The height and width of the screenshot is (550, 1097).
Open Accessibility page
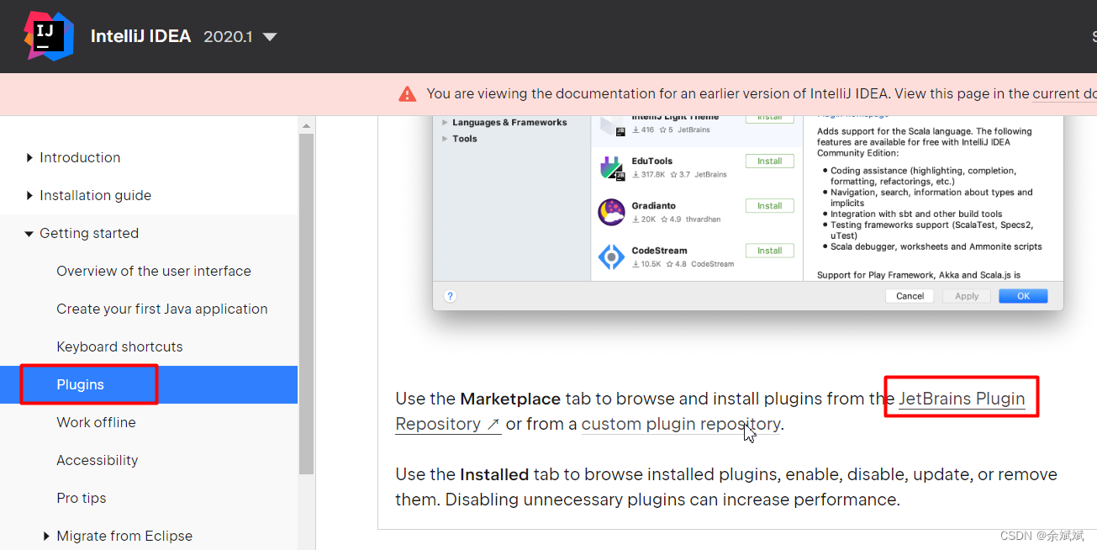(x=97, y=460)
